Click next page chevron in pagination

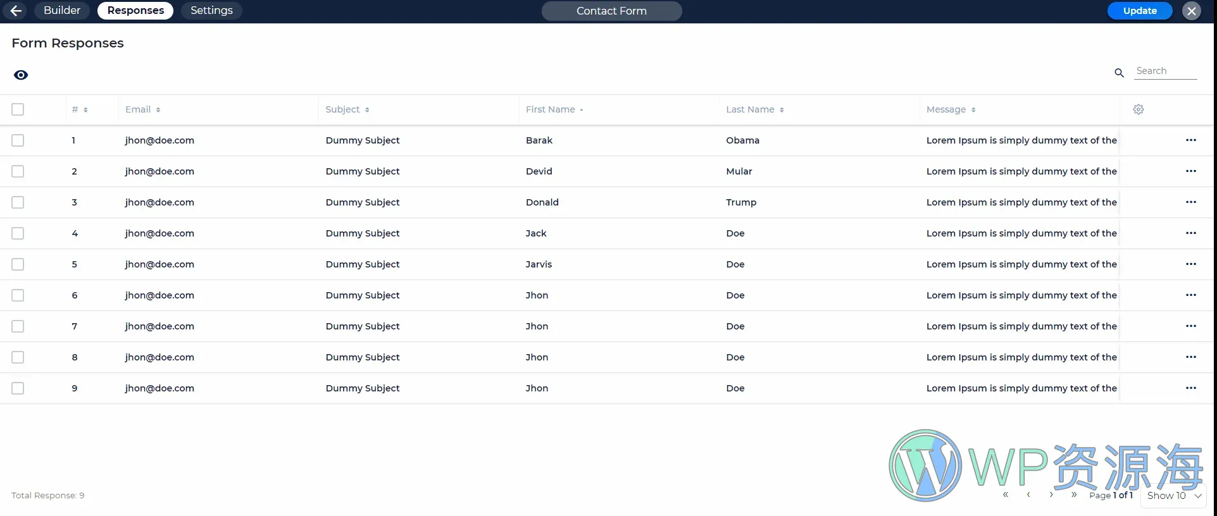[x=1051, y=494]
